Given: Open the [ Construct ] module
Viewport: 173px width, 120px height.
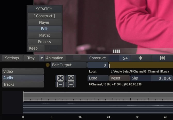Looking at the screenshot, I should (44, 16).
